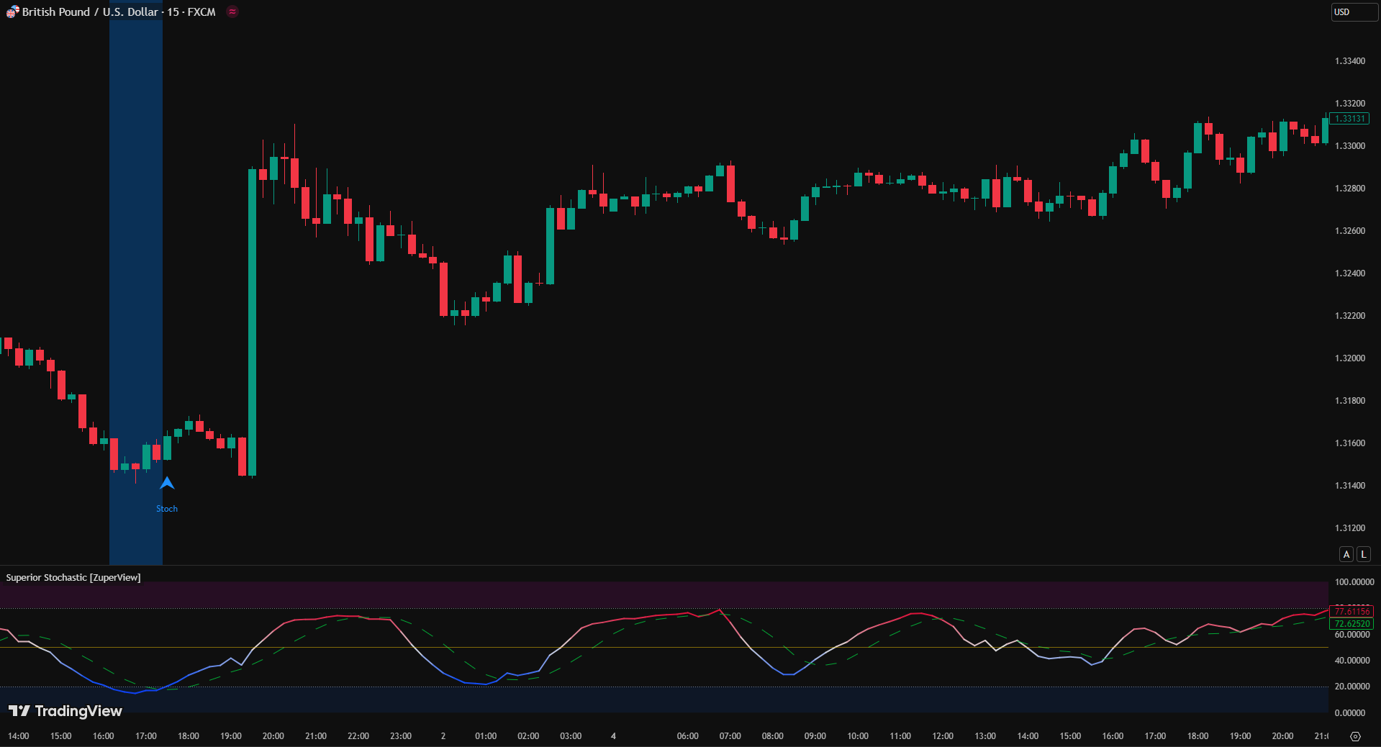Screen dimensions: 1381x747
Task: Click the current price label 1.33131
Action: (1349, 119)
